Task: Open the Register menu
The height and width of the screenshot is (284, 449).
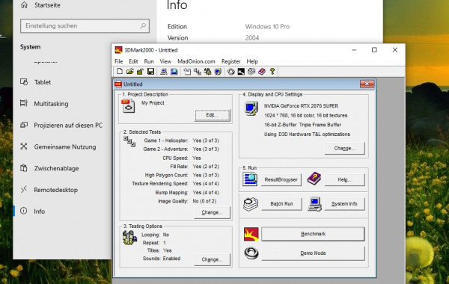Action: click(x=230, y=61)
